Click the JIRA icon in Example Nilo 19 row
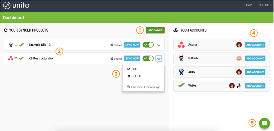This screenshot has width=274, height=131. [11, 45]
